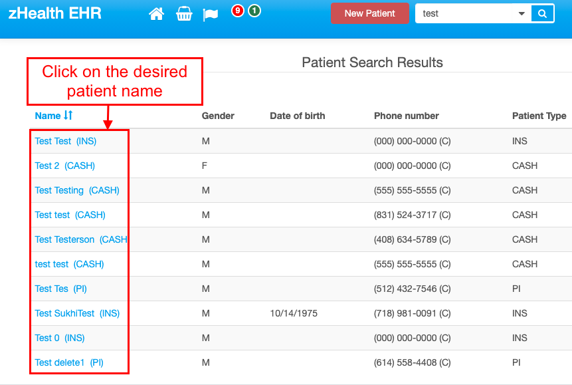Open patient Test Tes (PI)
Screen dimensions: 572x385
pyautogui.click(x=61, y=289)
